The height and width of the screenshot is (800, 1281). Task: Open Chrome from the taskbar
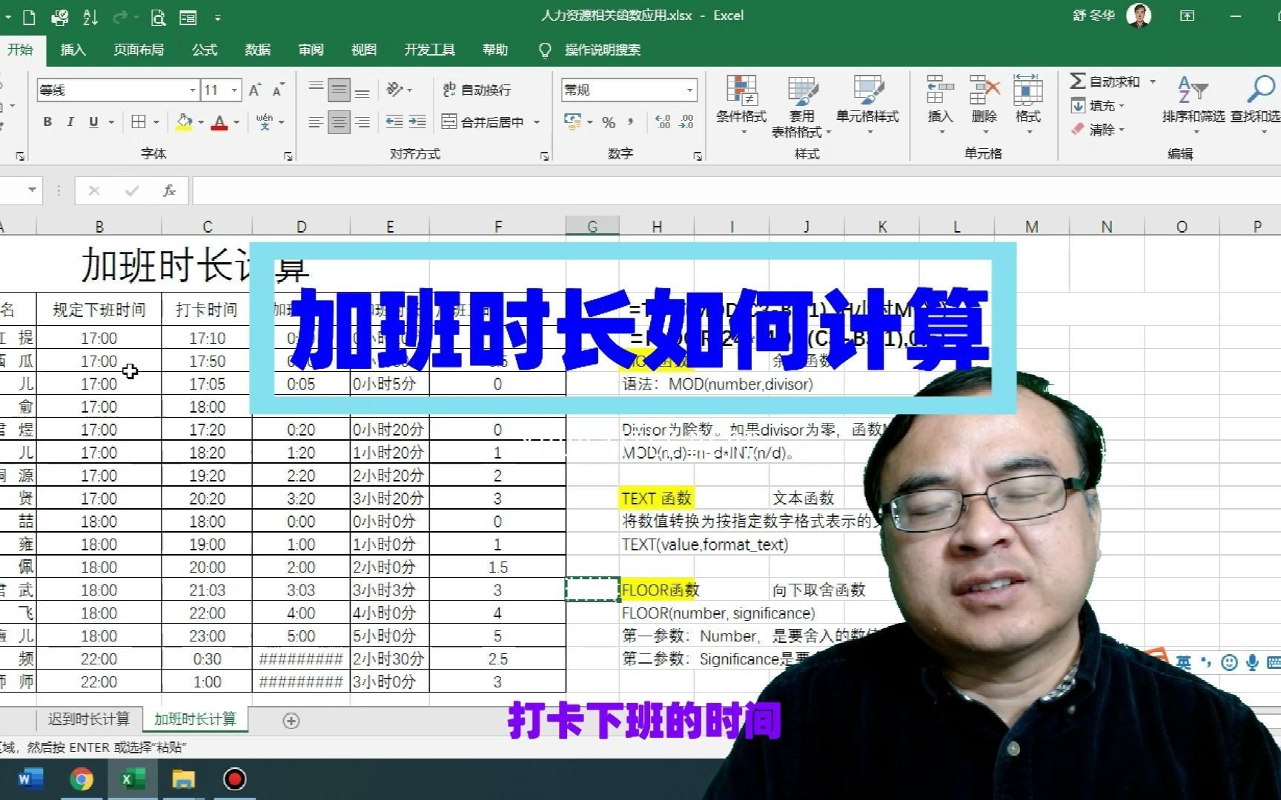(82, 779)
